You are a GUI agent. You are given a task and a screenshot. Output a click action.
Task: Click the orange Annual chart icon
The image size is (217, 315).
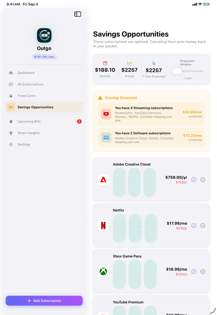129,63
